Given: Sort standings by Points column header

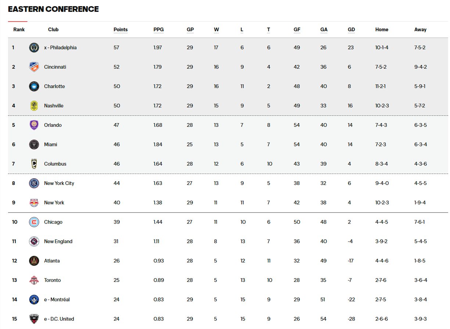Looking at the screenshot, I should coord(120,30).
